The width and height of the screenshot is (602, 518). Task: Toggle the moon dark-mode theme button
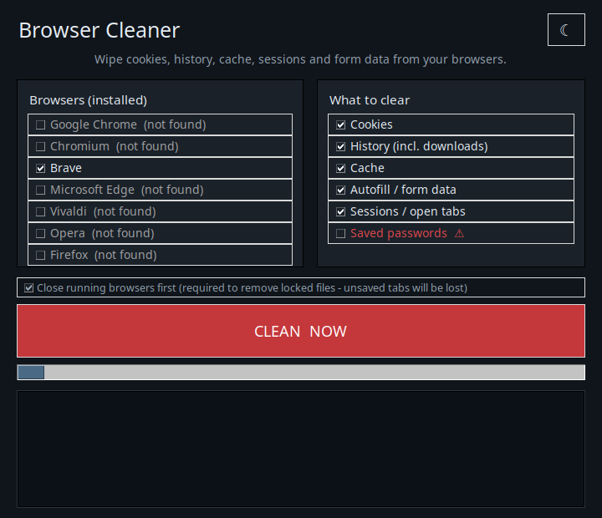click(x=566, y=29)
